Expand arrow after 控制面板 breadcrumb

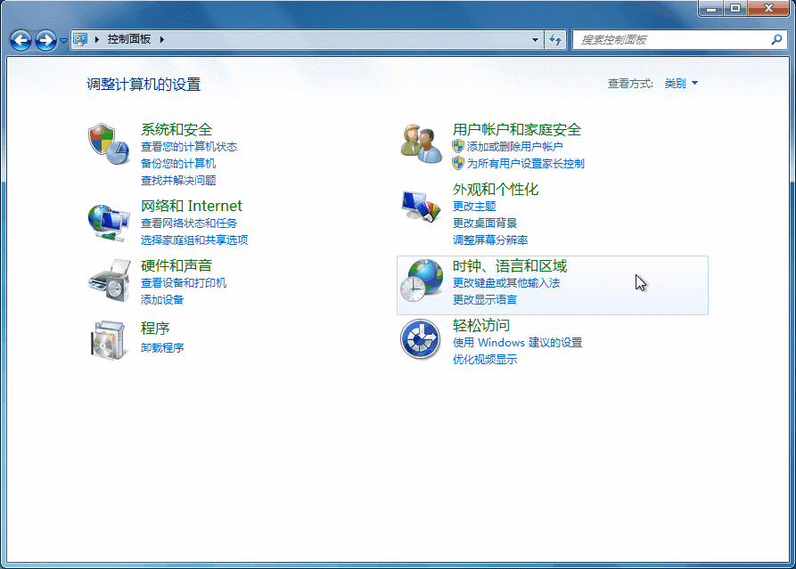162,39
